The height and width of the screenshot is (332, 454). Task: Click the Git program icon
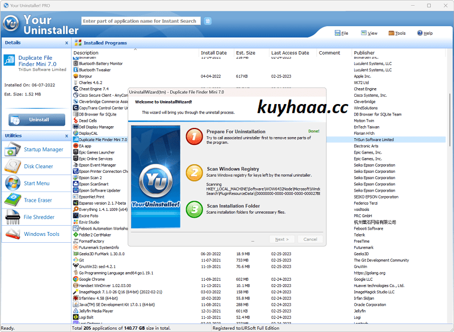tap(75, 260)
